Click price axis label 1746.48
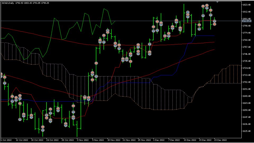254x143 pixels. [247, 54]
